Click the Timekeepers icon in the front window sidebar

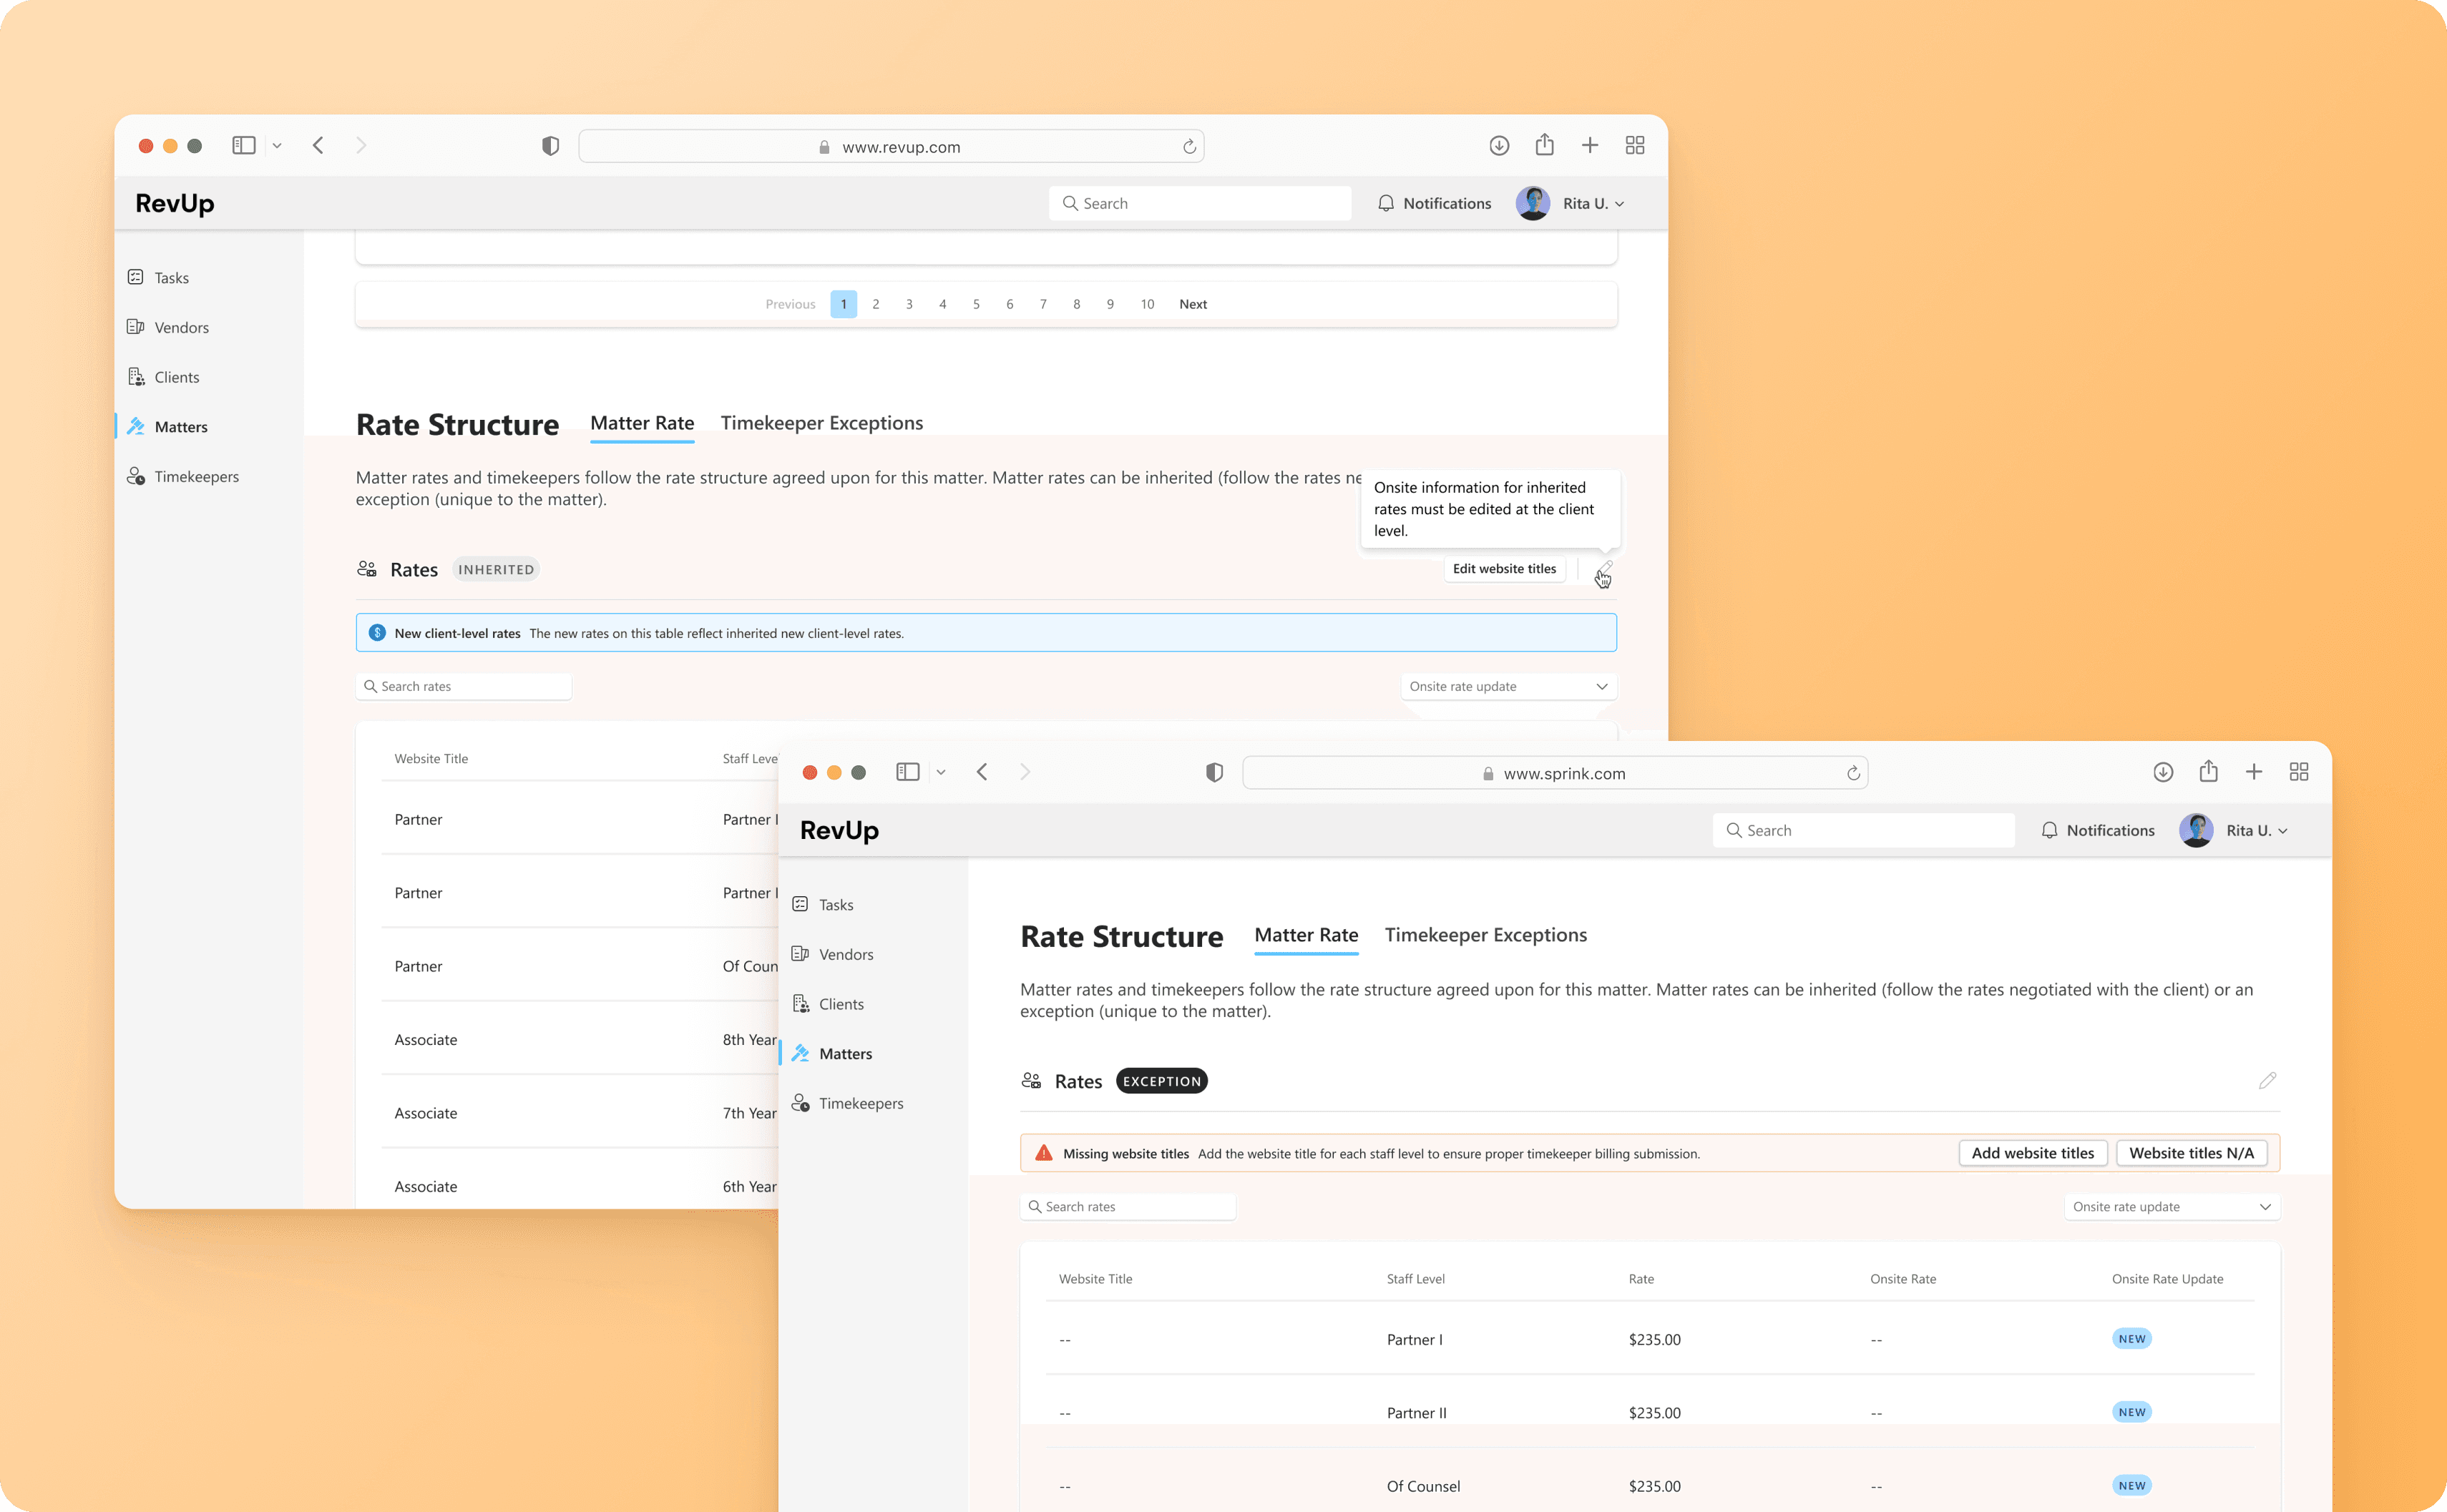coord(801,1103)
